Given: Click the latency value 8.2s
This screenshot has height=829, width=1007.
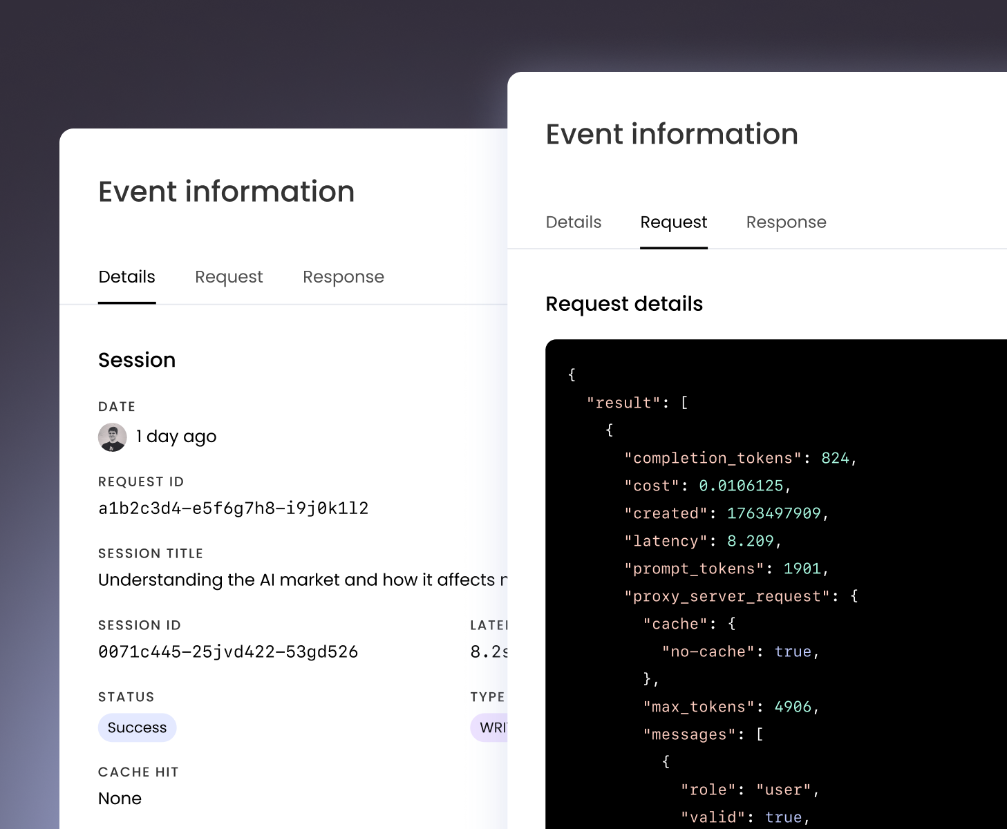Looking at the screenshot, I should tap(486, 651).
